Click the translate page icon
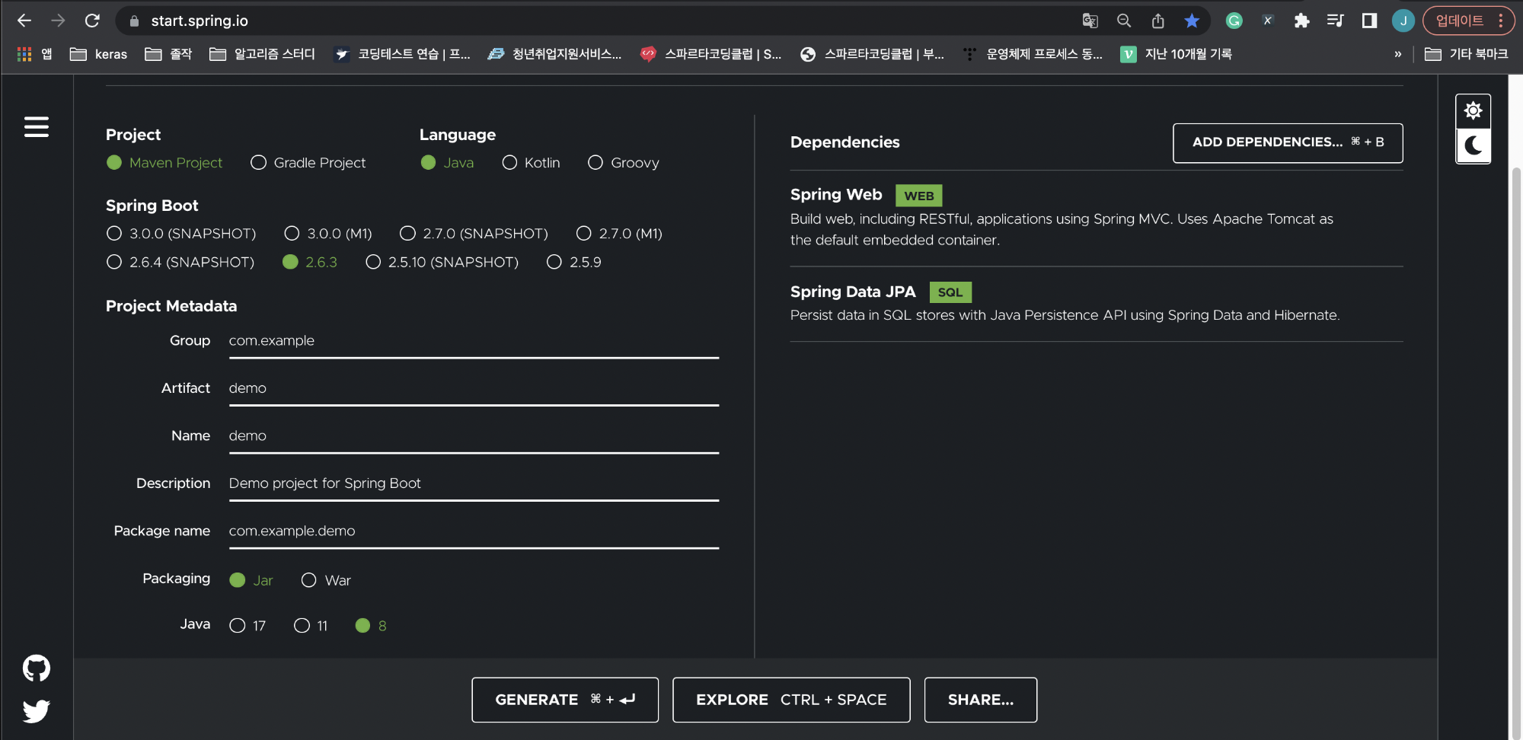This screenshot has height=740, width=1523. [1090, 21]
